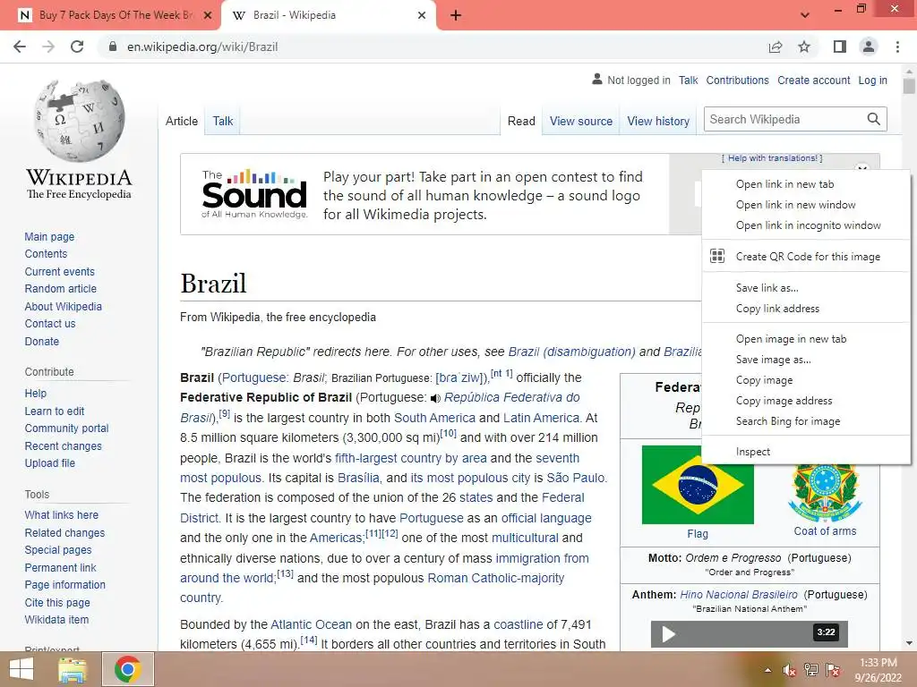Screen dimensions: 917x687
Task: Open Main page in the sidebar
Action: pyautogui.click(x=49, y=236)
